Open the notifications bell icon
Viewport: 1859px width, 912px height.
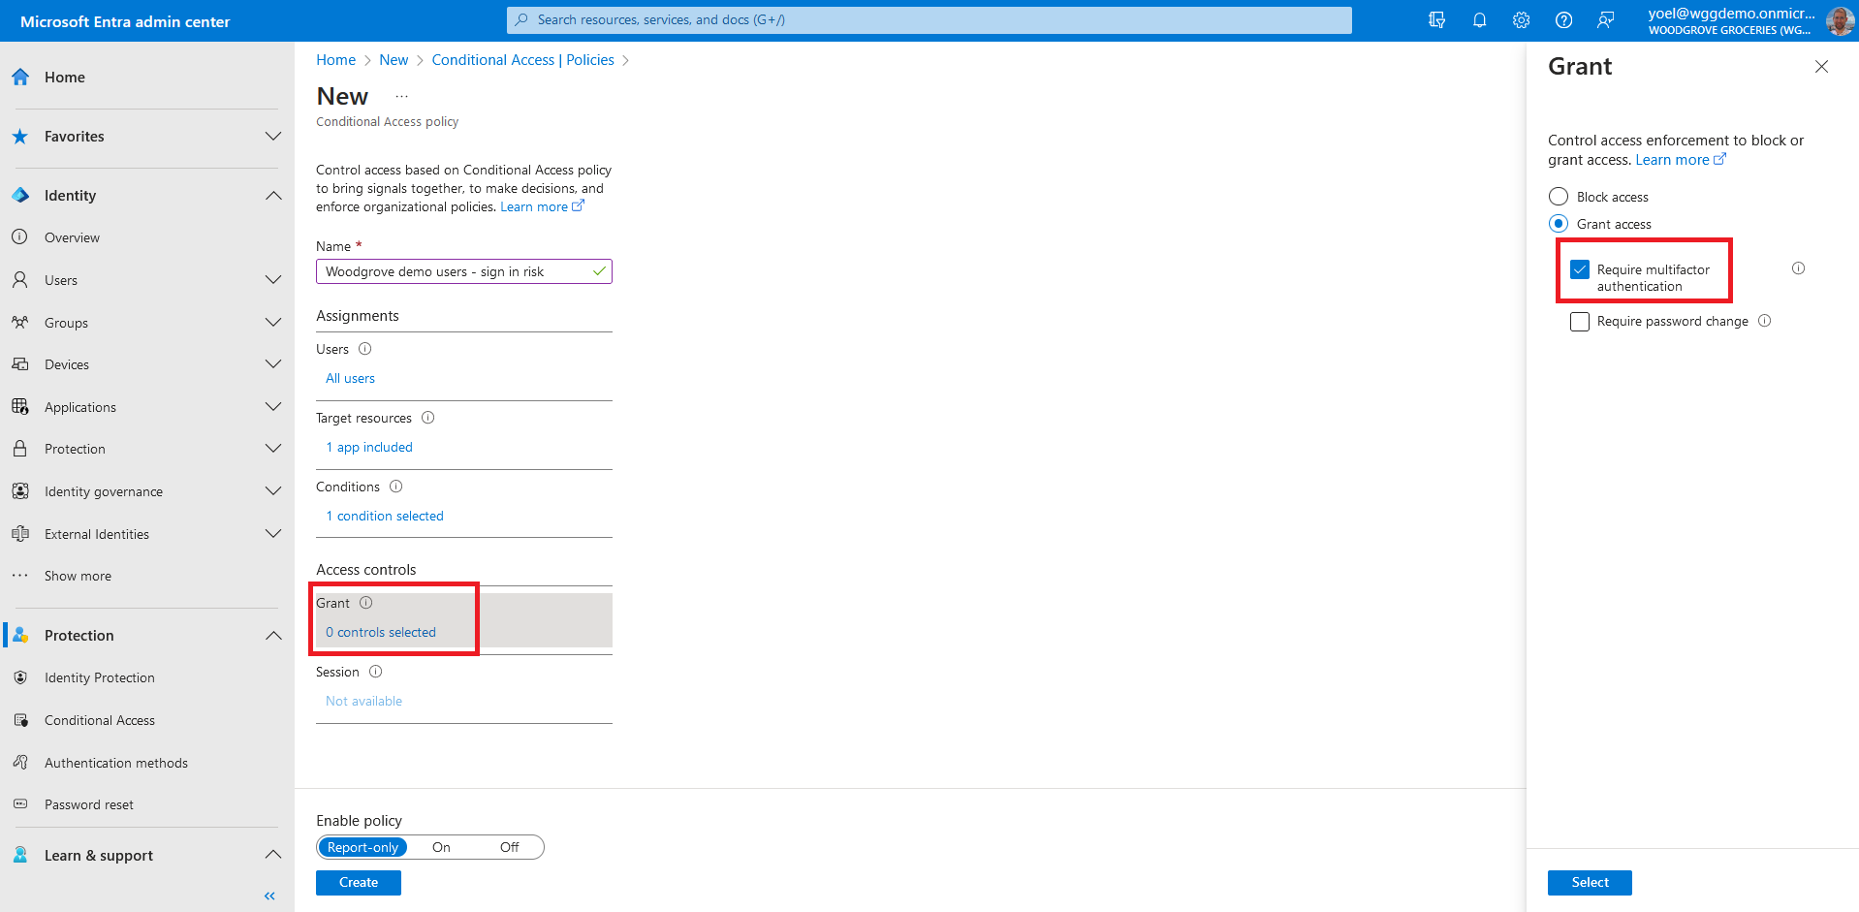click(1479, 20)
